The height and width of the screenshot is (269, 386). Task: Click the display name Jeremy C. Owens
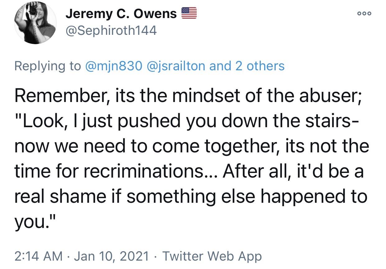click(x=121, y=14)
